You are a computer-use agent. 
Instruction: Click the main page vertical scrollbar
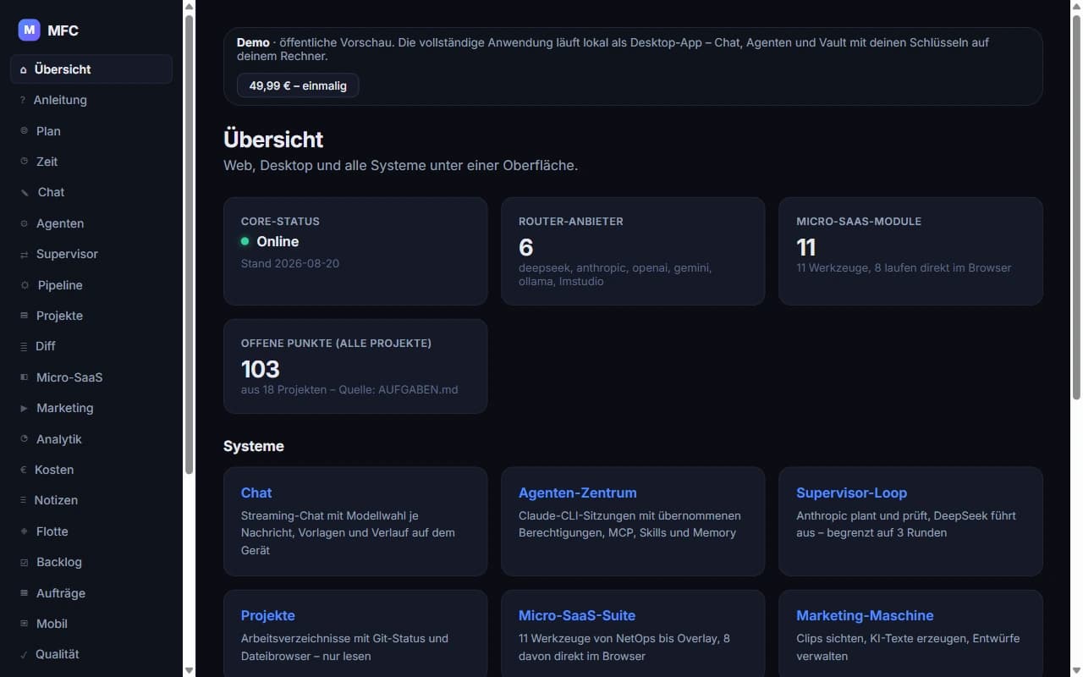pos(1077,206)
